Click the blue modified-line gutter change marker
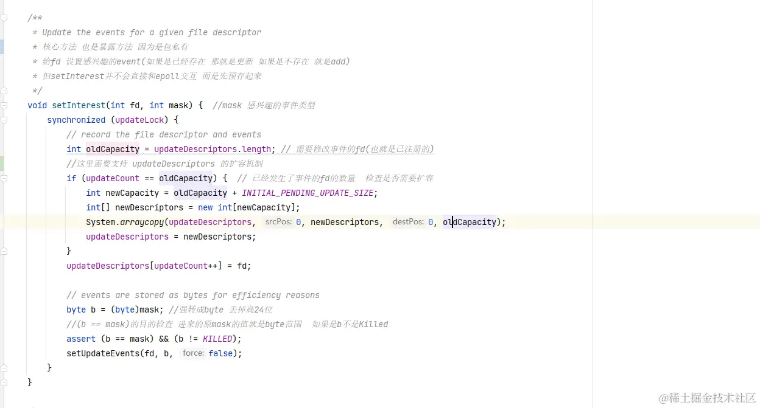Image resolution: width=760 pixels, height=408 pixels. pyautogui.click(x=2, y=47)
